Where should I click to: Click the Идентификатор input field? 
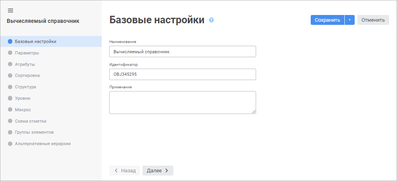[x=182, y=74]
